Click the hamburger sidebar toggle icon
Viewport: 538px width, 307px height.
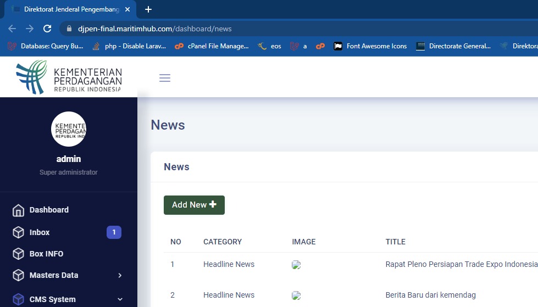165,78
